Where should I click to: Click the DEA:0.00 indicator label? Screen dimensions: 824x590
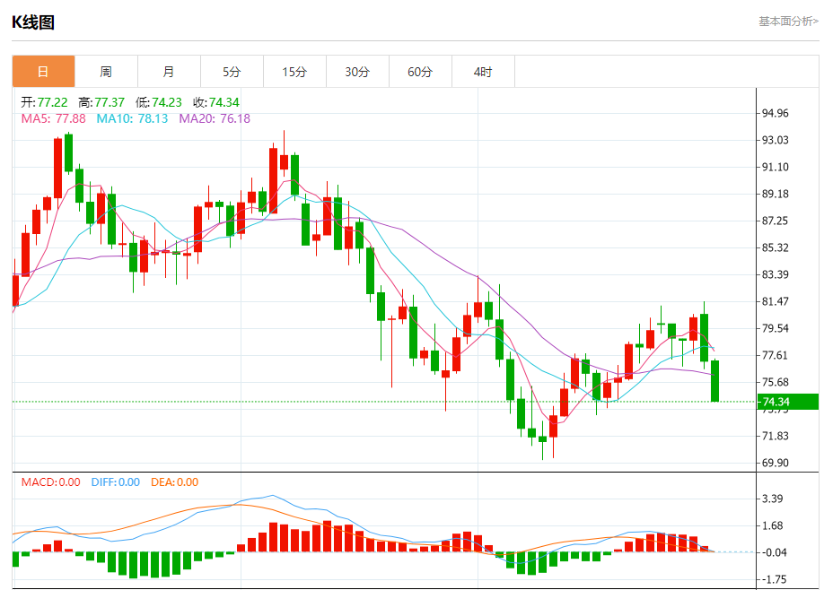point(174,482)
